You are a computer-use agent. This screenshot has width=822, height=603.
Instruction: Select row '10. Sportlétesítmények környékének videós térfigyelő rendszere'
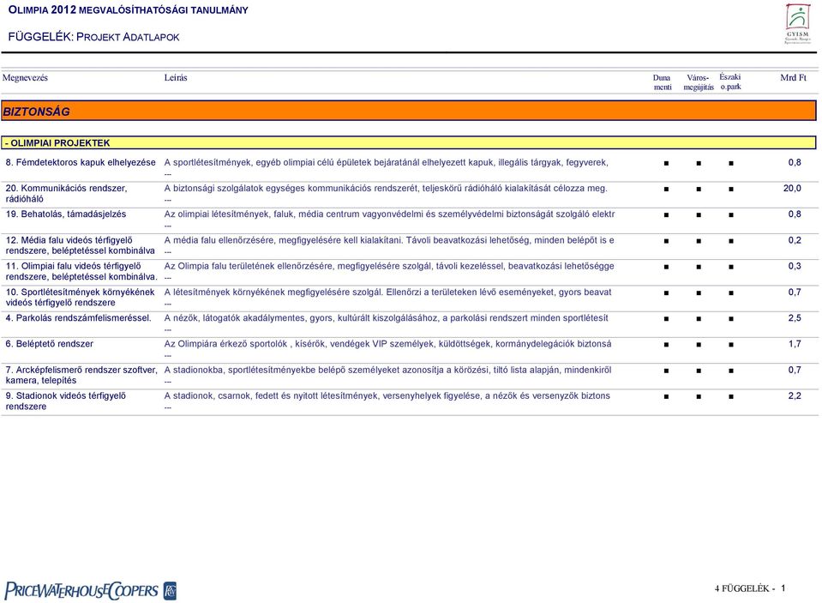click(x=409, y=298)
